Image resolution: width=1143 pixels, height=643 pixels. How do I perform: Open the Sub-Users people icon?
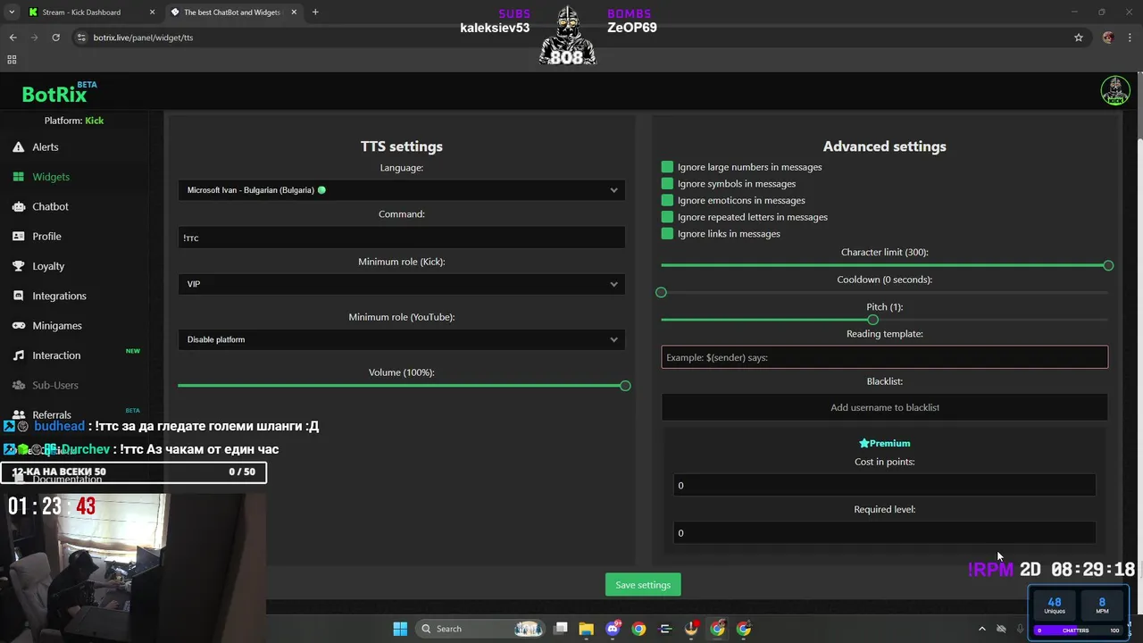pyautogui.click(x=18, y=385)
